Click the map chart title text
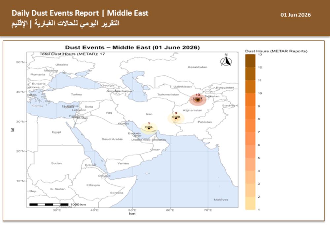Screen dimensions: 330x225 (132, 47)
